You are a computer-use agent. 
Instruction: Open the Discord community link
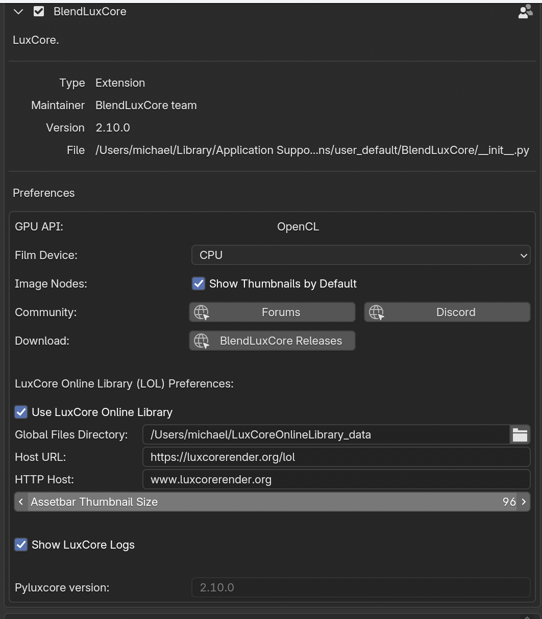coord(455,313)
